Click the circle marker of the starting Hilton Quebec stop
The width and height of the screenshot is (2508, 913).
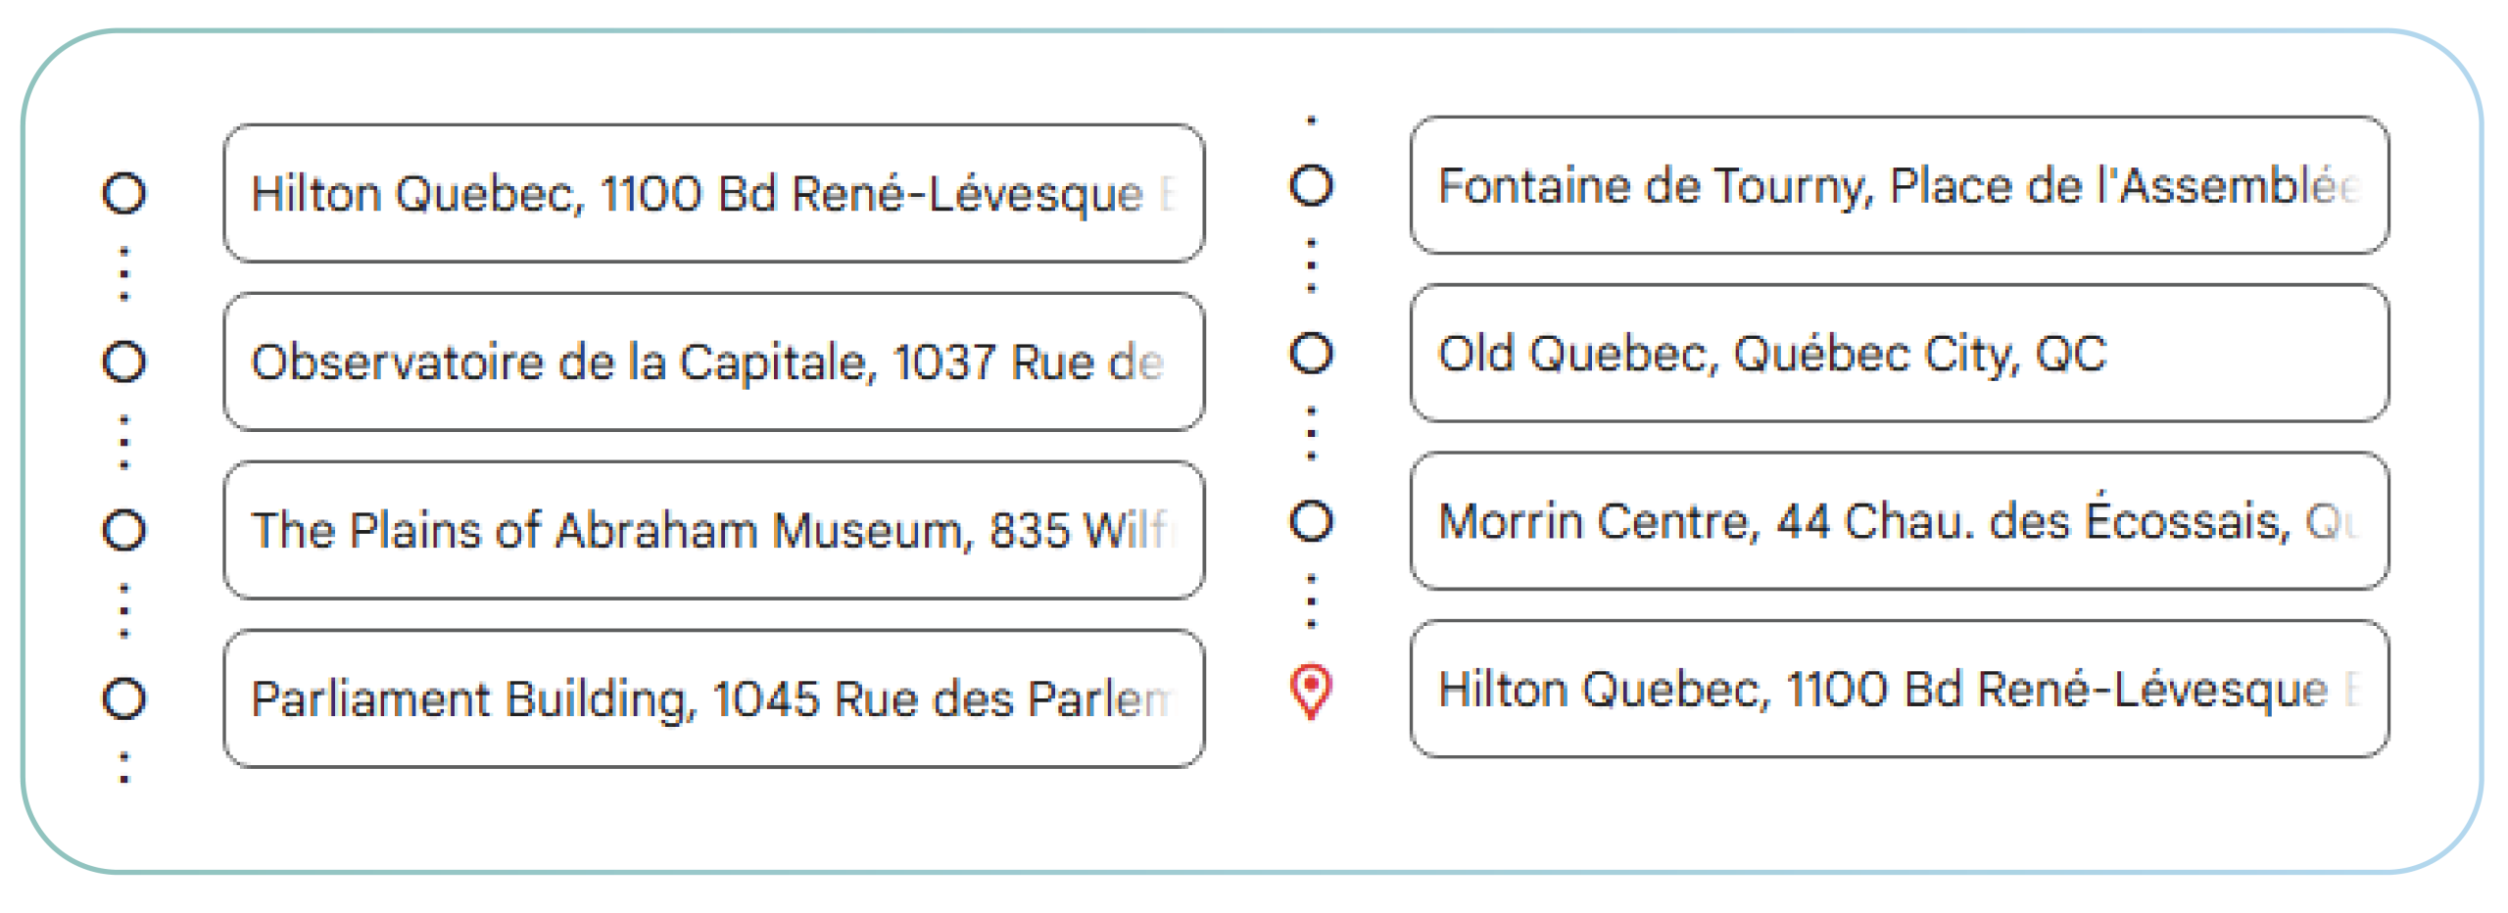124,193
